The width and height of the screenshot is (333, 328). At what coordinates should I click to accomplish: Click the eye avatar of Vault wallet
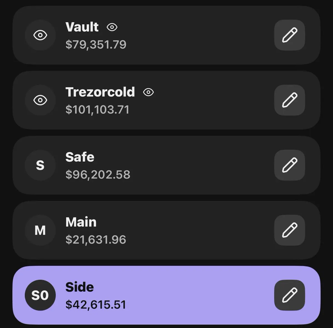[40, 35]
